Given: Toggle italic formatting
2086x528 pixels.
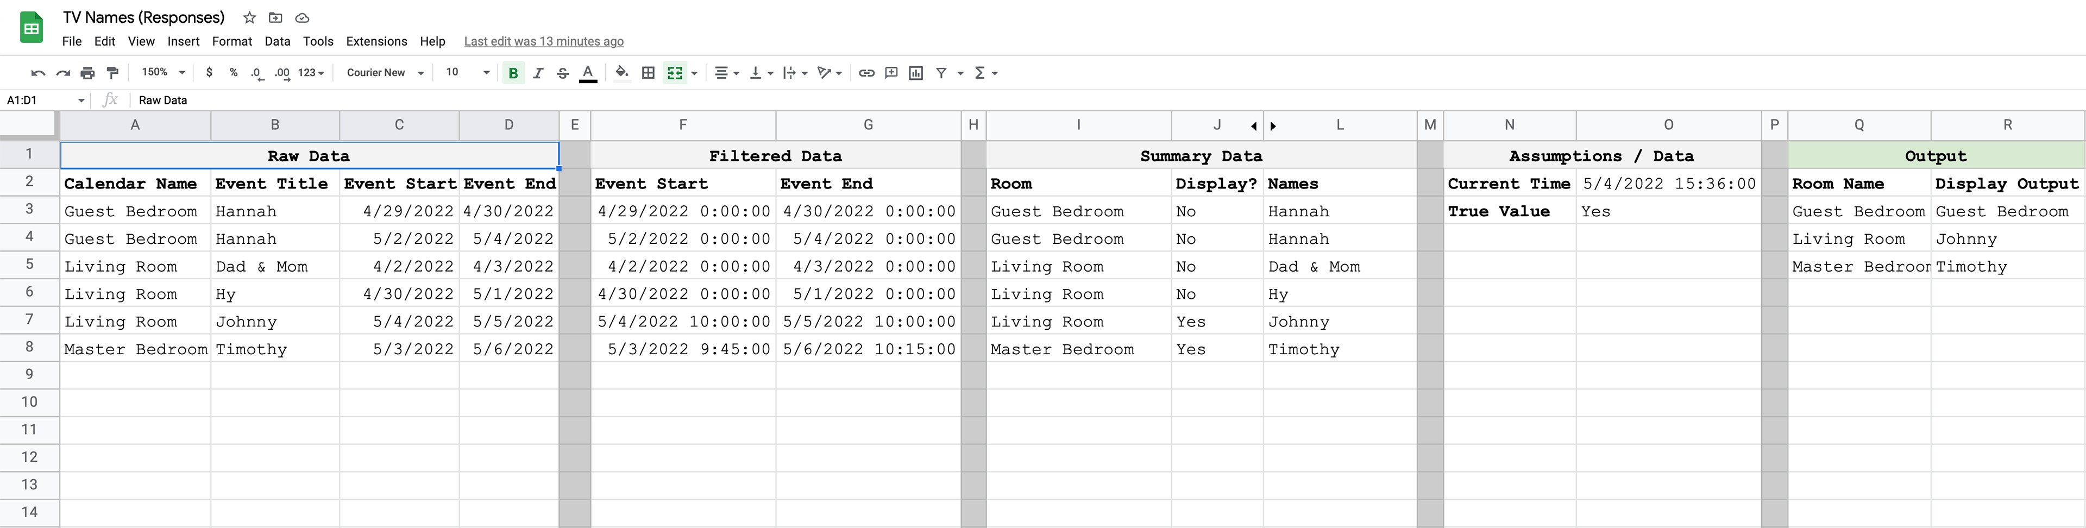Looking at the screenshot, I should (538, 73).
